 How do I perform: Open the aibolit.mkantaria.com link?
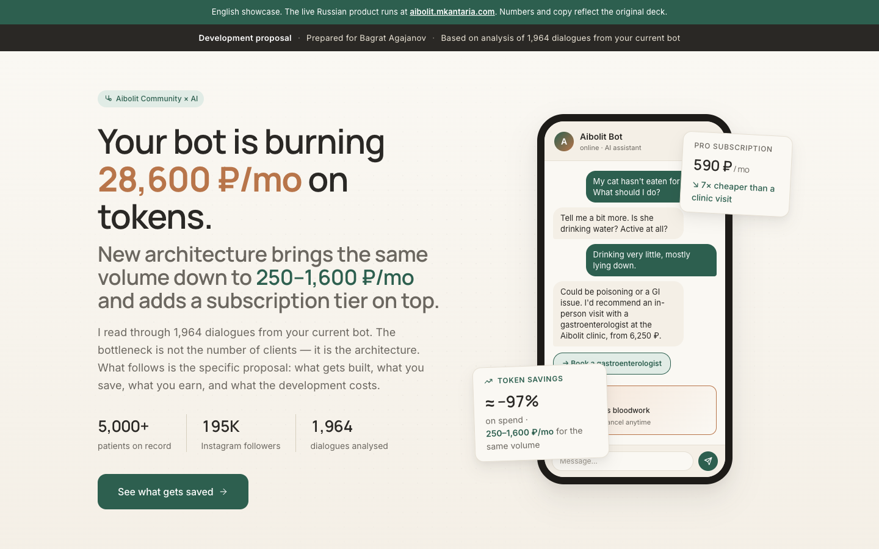(x=452, y=12)
